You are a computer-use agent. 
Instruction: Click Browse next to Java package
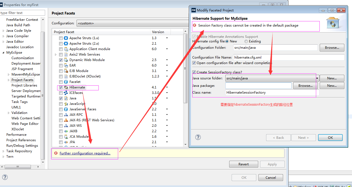tap(305, 86)
